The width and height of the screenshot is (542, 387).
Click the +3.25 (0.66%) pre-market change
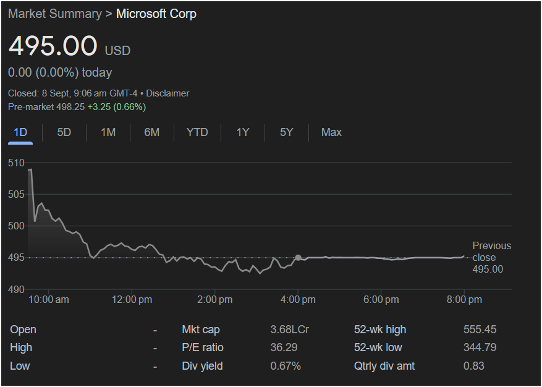pyautogui.click(x=116, y=107)
